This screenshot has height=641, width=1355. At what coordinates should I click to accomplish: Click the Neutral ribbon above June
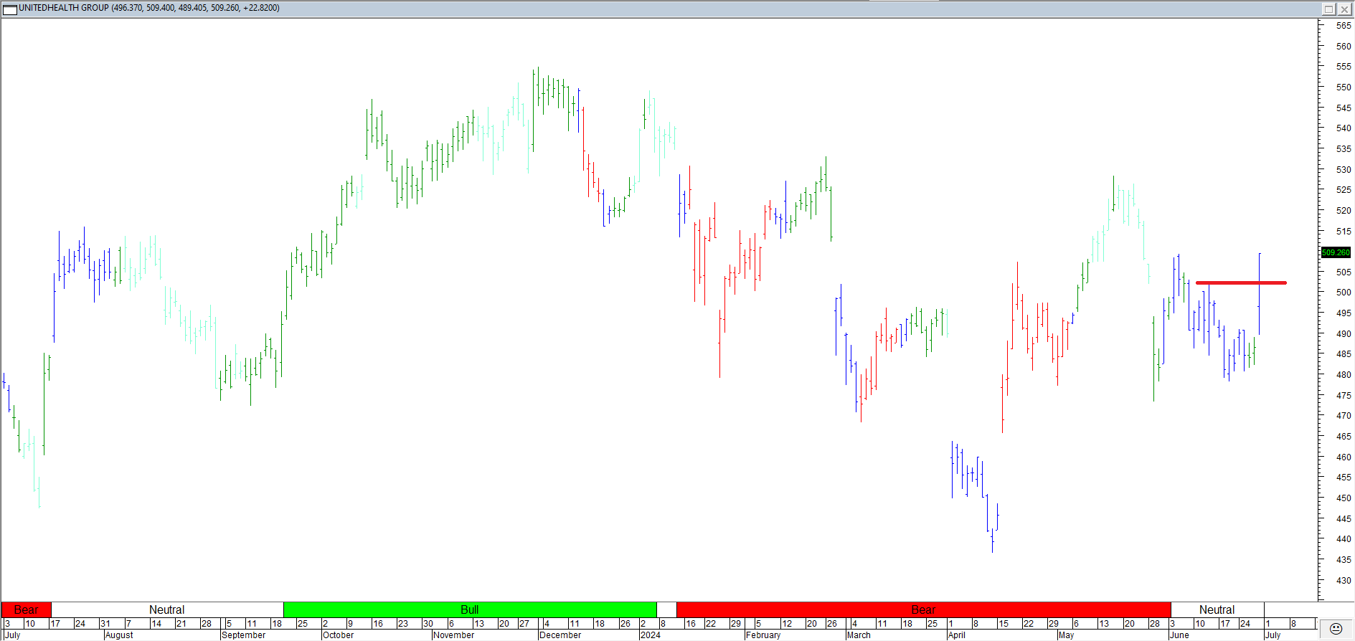tap(1217, 609)
